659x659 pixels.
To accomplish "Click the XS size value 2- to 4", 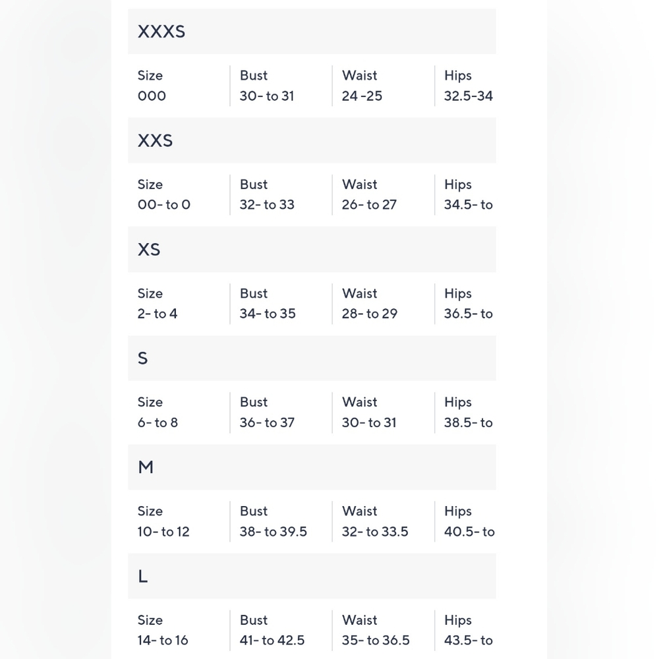I will click(x=158, y=314).
